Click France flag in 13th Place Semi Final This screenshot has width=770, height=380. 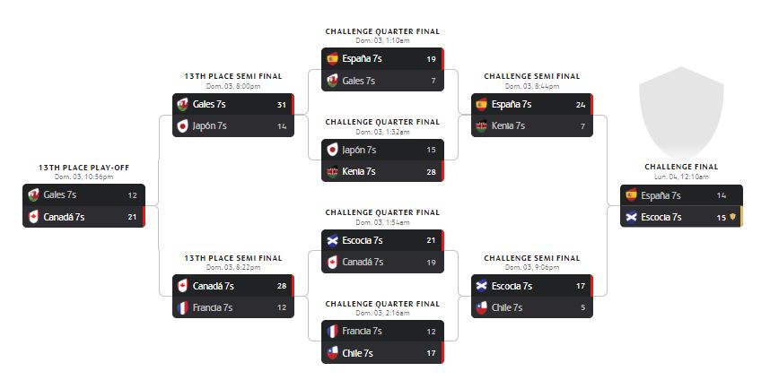tap(183, 307)
